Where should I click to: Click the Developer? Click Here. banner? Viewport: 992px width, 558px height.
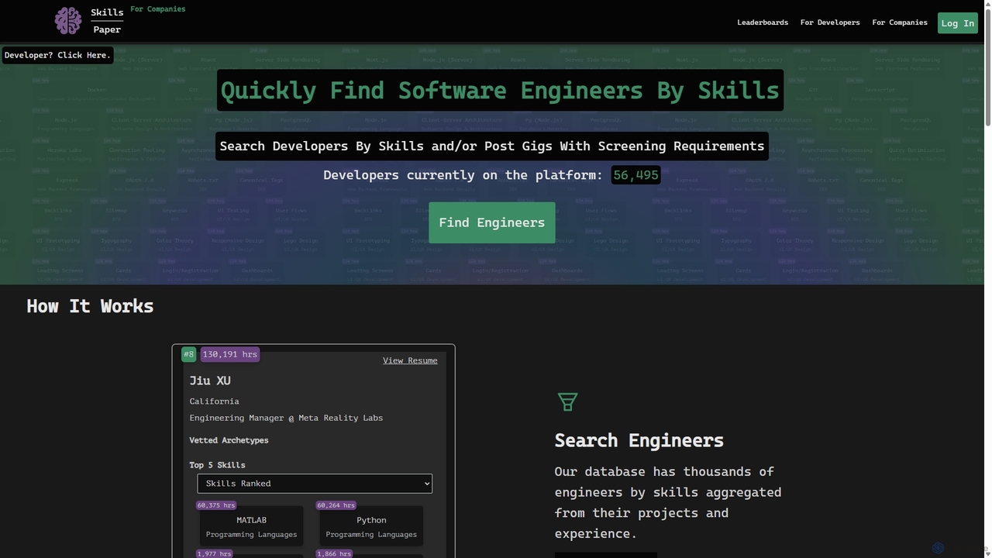(57, 55)
